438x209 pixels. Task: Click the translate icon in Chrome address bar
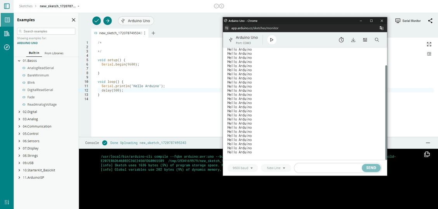point(382,28)
